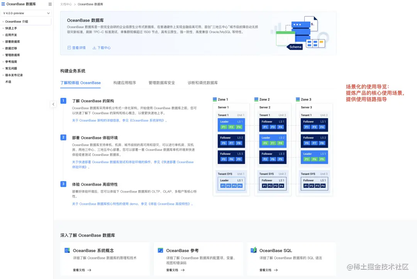Click the Zone 2 server icon

(256, 99)
